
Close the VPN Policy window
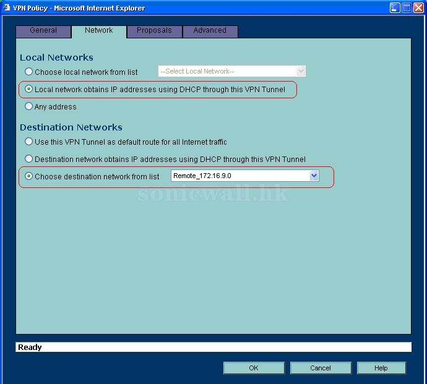coord(419,8)
